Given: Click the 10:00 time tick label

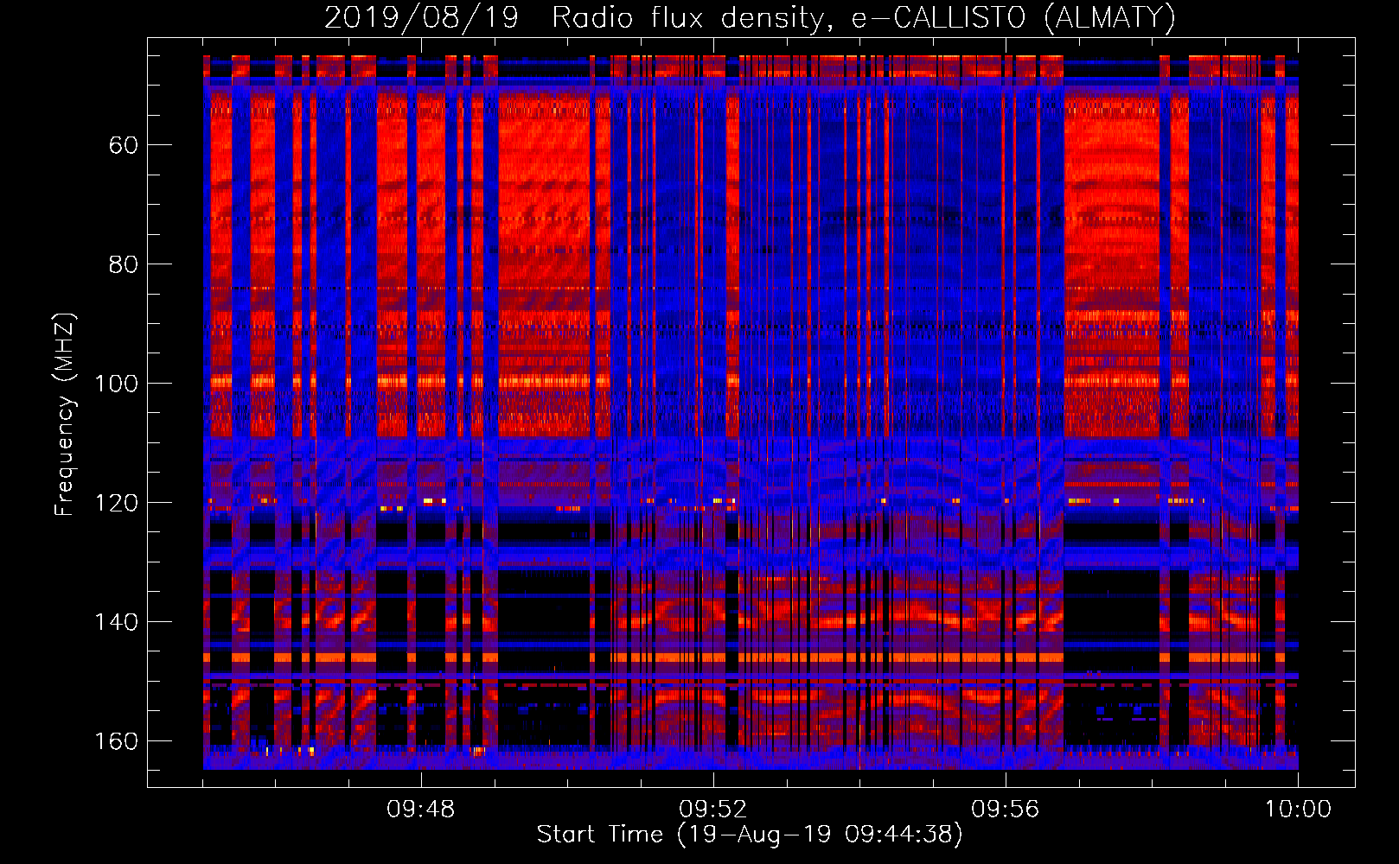Looking at the screenshot, I should click(1298, 810).
